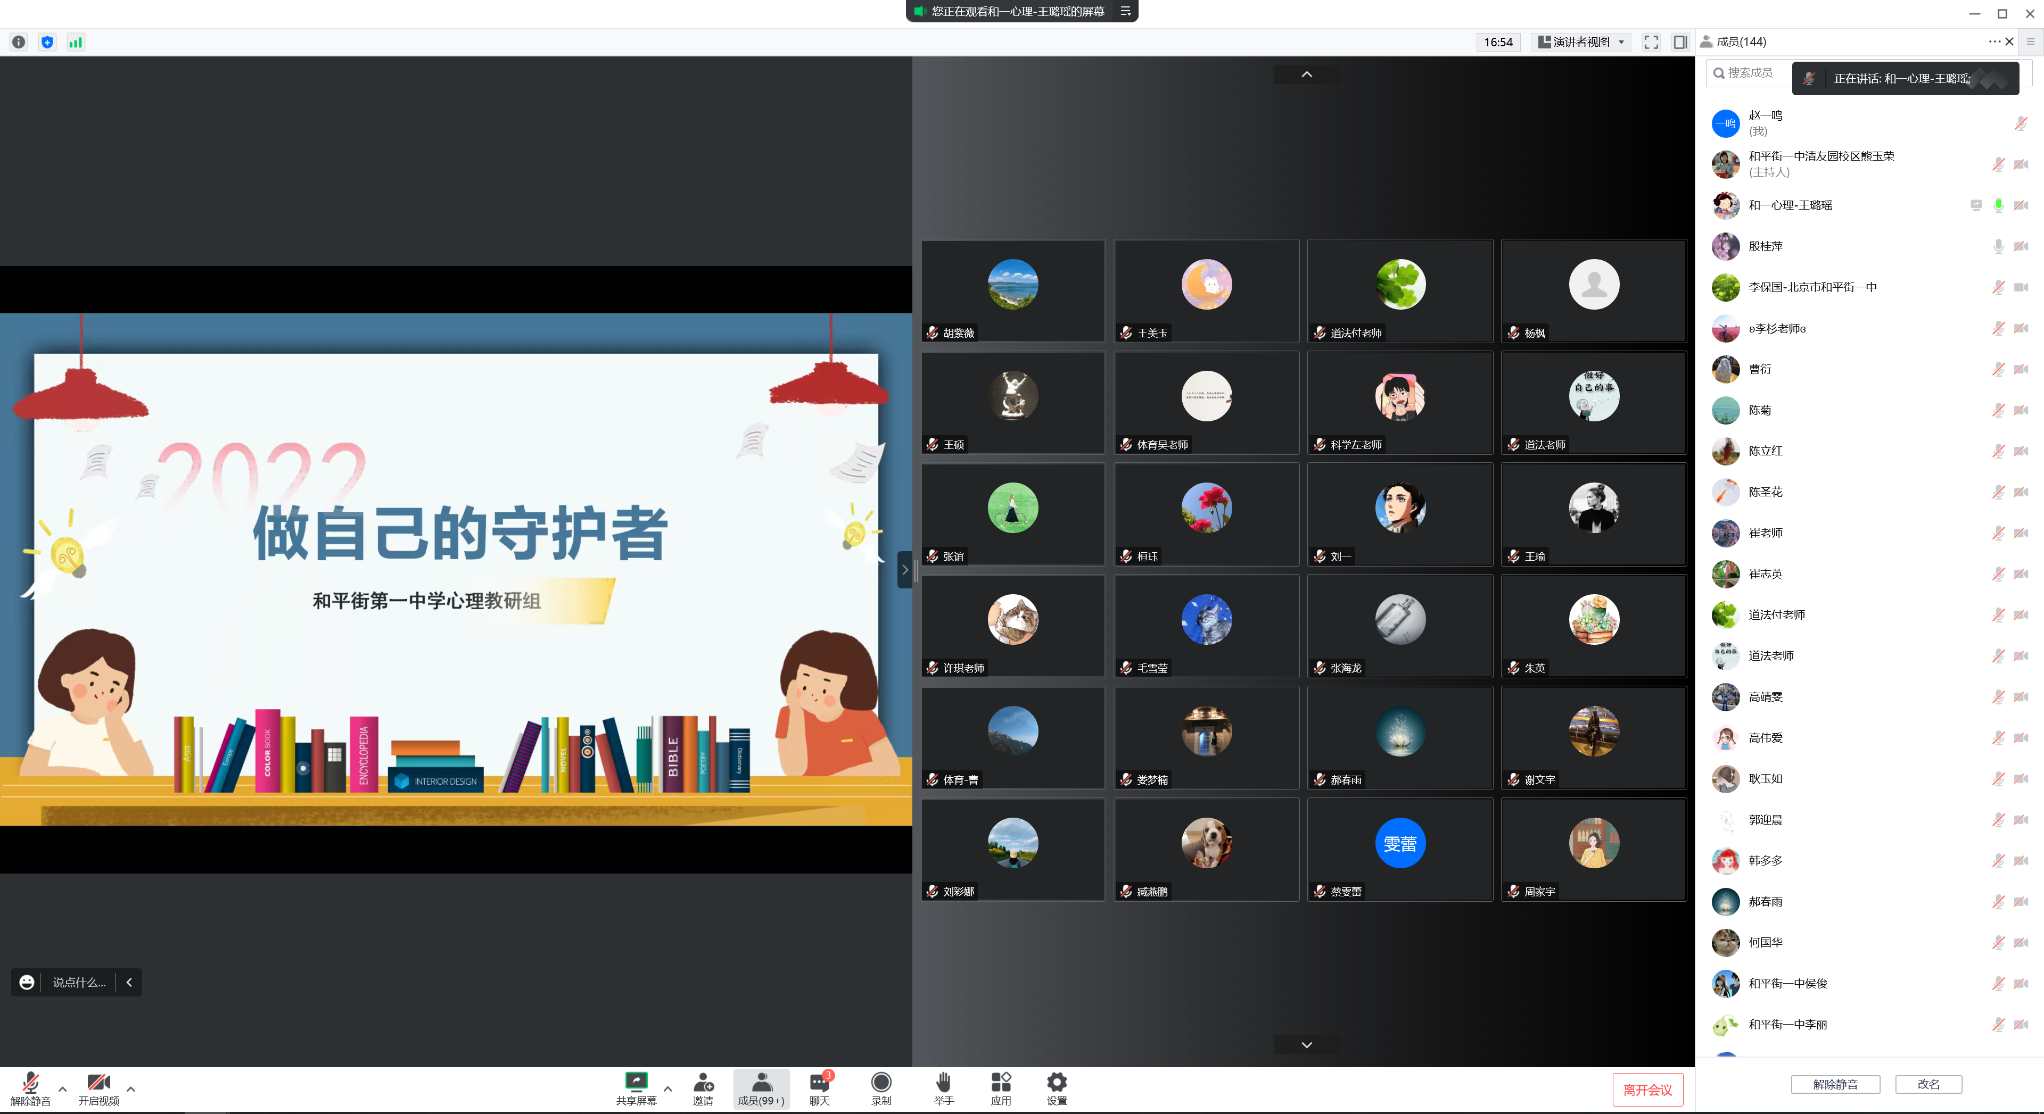The width and height of the screenshot is (2044, 1114).
Task: Open the members panel three-dots menu
Action: pos(1993,41)
